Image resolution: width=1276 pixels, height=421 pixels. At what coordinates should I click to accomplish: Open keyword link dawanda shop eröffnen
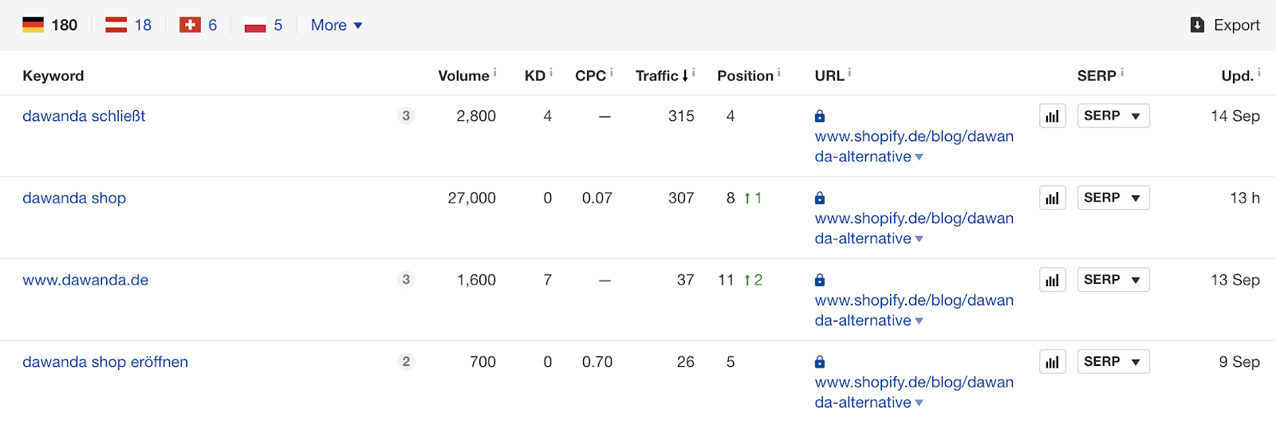click(105, 363)
